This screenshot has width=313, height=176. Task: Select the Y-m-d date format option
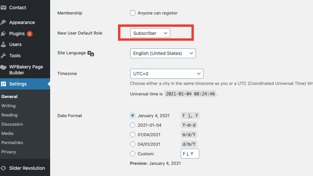pos(133,125)
